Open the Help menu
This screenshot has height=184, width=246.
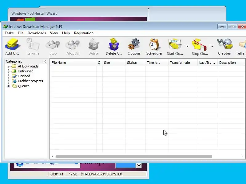66,33
